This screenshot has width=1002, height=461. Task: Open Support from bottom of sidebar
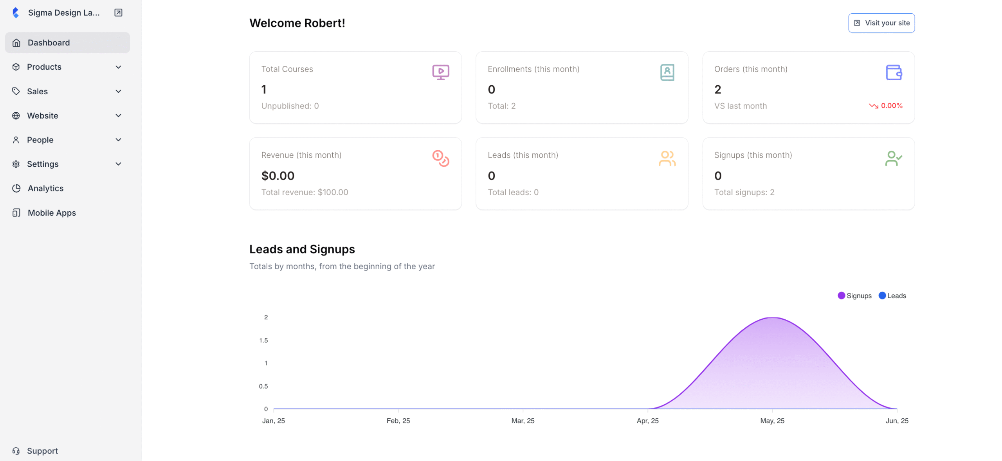(42, 450)
